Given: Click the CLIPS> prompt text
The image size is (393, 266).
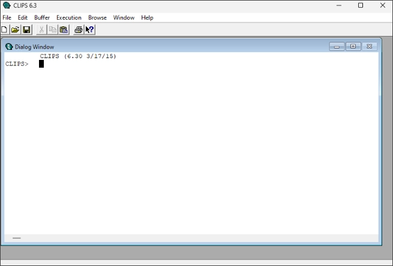Looking at the screenshot, I should [x=17, y=64].
